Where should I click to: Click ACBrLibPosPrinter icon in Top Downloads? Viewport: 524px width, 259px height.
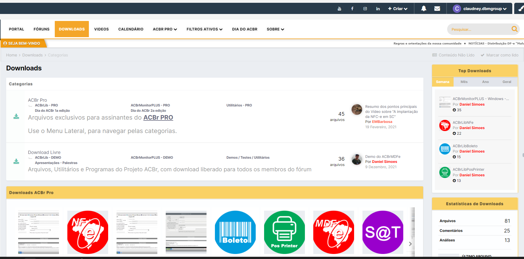[x=445, y=172]
